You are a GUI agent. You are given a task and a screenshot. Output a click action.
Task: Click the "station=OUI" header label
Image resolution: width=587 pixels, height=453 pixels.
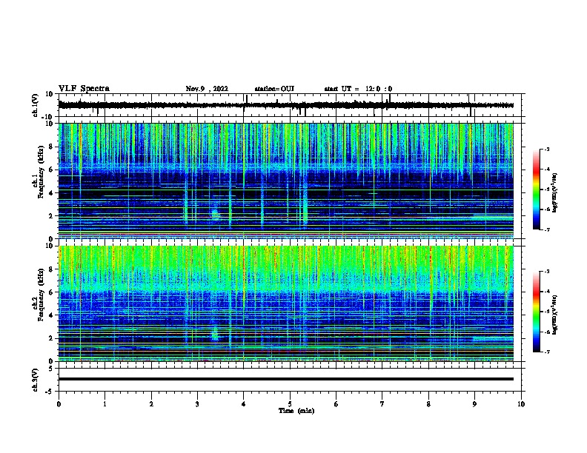(274, 89)
